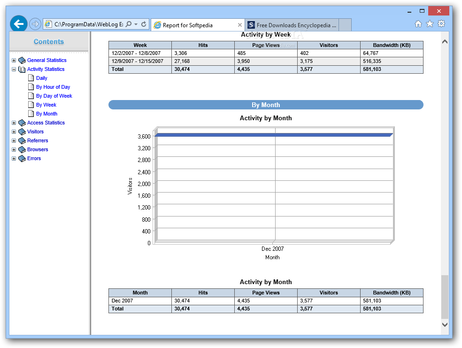Screen dimensions: 462x348
Task: Open the By Hour of Day link
Action: click(x=53, y=87)
